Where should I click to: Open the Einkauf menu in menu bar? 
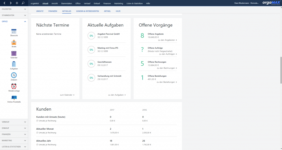(x=97, y=3)
